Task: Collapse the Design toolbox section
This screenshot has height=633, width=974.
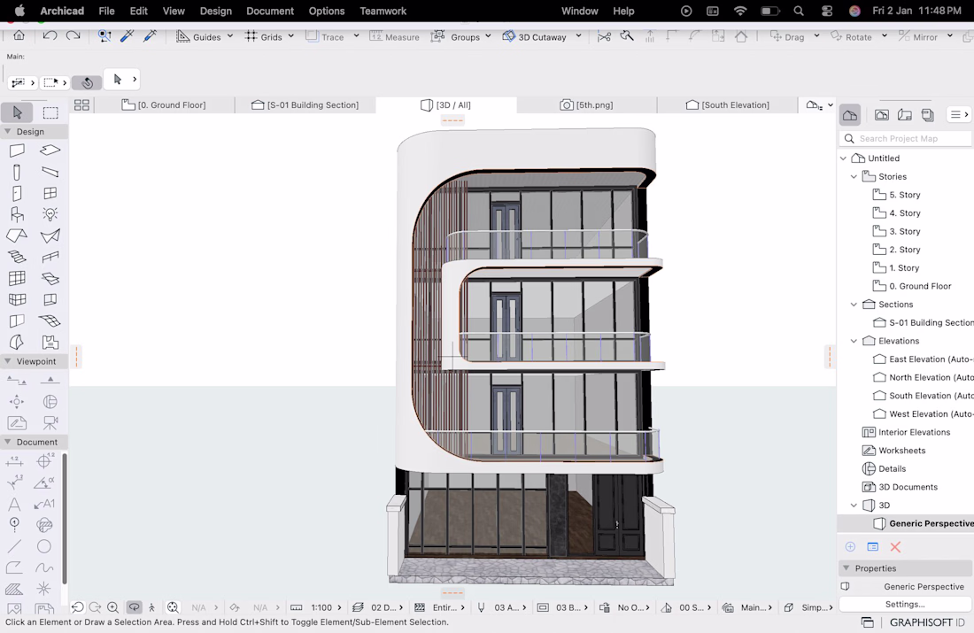Action: [8, 132]
